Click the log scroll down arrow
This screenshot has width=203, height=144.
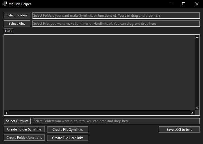pyautogui.click(x=197, y=108)
